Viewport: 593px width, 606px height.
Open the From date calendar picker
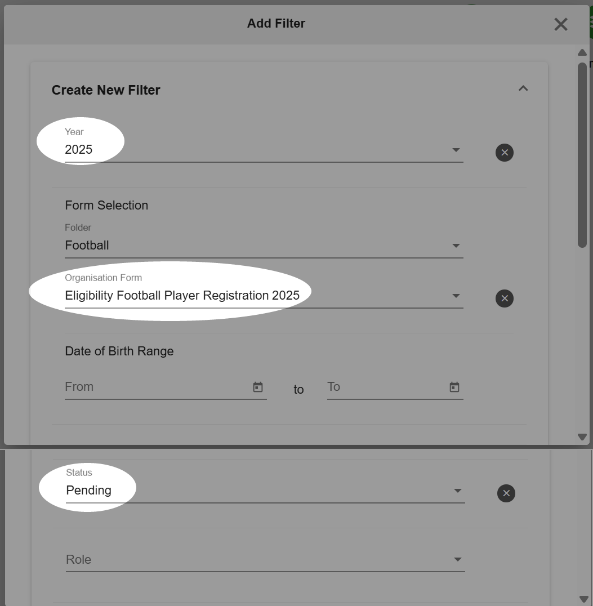tap(258, 387)
